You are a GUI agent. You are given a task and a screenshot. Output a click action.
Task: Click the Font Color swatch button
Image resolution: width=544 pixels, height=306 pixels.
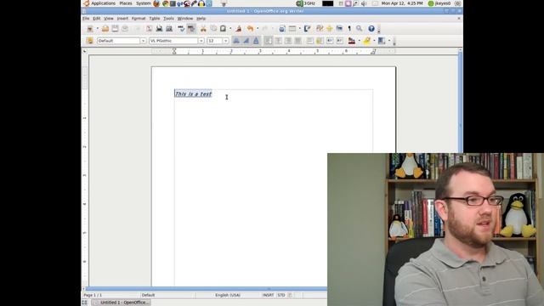tap(351, 41)
